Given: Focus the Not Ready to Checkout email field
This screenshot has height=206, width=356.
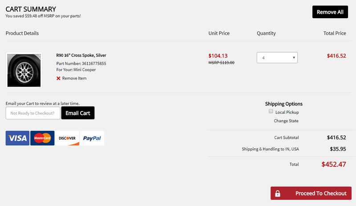Looking at the screenshot, I should pyautogui.click(x=33, y=113).
